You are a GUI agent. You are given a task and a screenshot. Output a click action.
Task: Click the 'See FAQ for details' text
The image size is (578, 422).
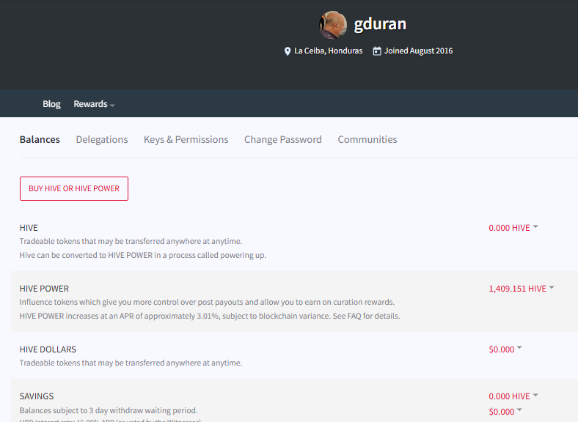click(x=367, y=316)
